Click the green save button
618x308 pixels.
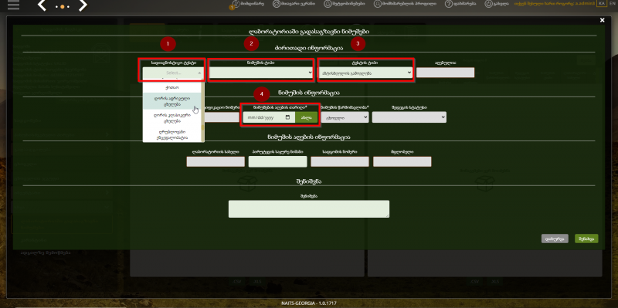(586, 239)
